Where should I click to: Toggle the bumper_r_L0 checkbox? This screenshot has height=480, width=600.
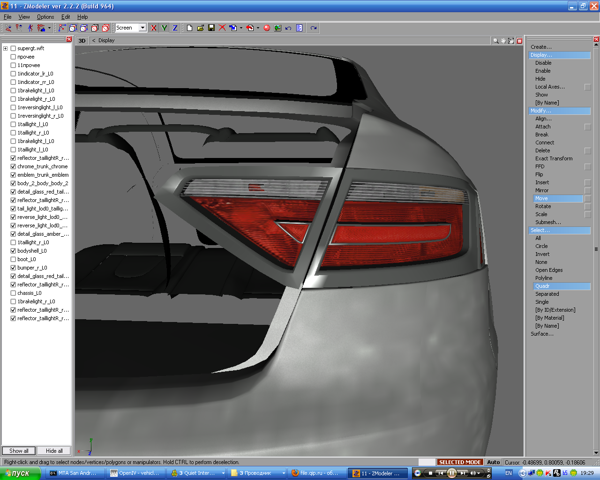coord(13,268)
